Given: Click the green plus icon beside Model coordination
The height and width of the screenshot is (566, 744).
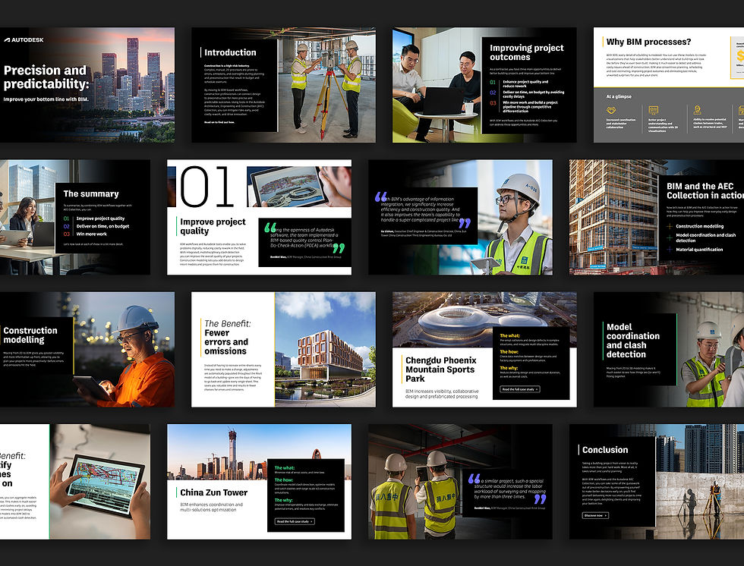Looking at the screenshot, I should coord(670,237).
